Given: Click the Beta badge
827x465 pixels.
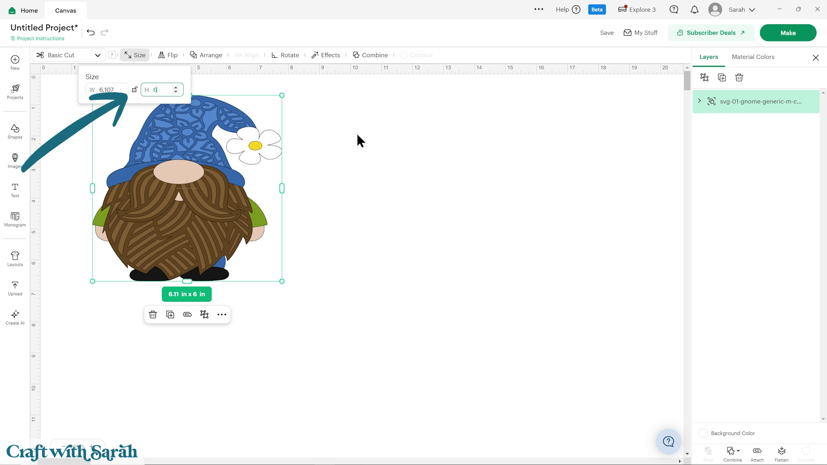Looking at the screenshot, I should tap(597, 9).
